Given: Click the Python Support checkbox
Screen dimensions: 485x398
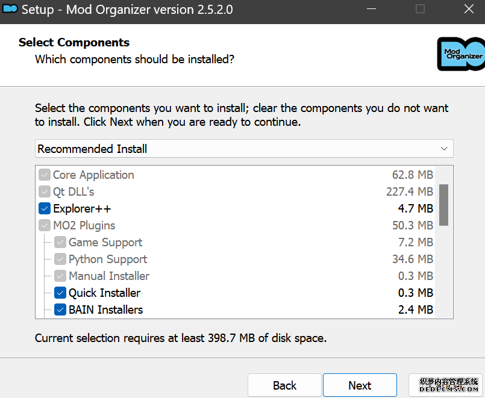Looking at the screenshot, I should [60, 260].
